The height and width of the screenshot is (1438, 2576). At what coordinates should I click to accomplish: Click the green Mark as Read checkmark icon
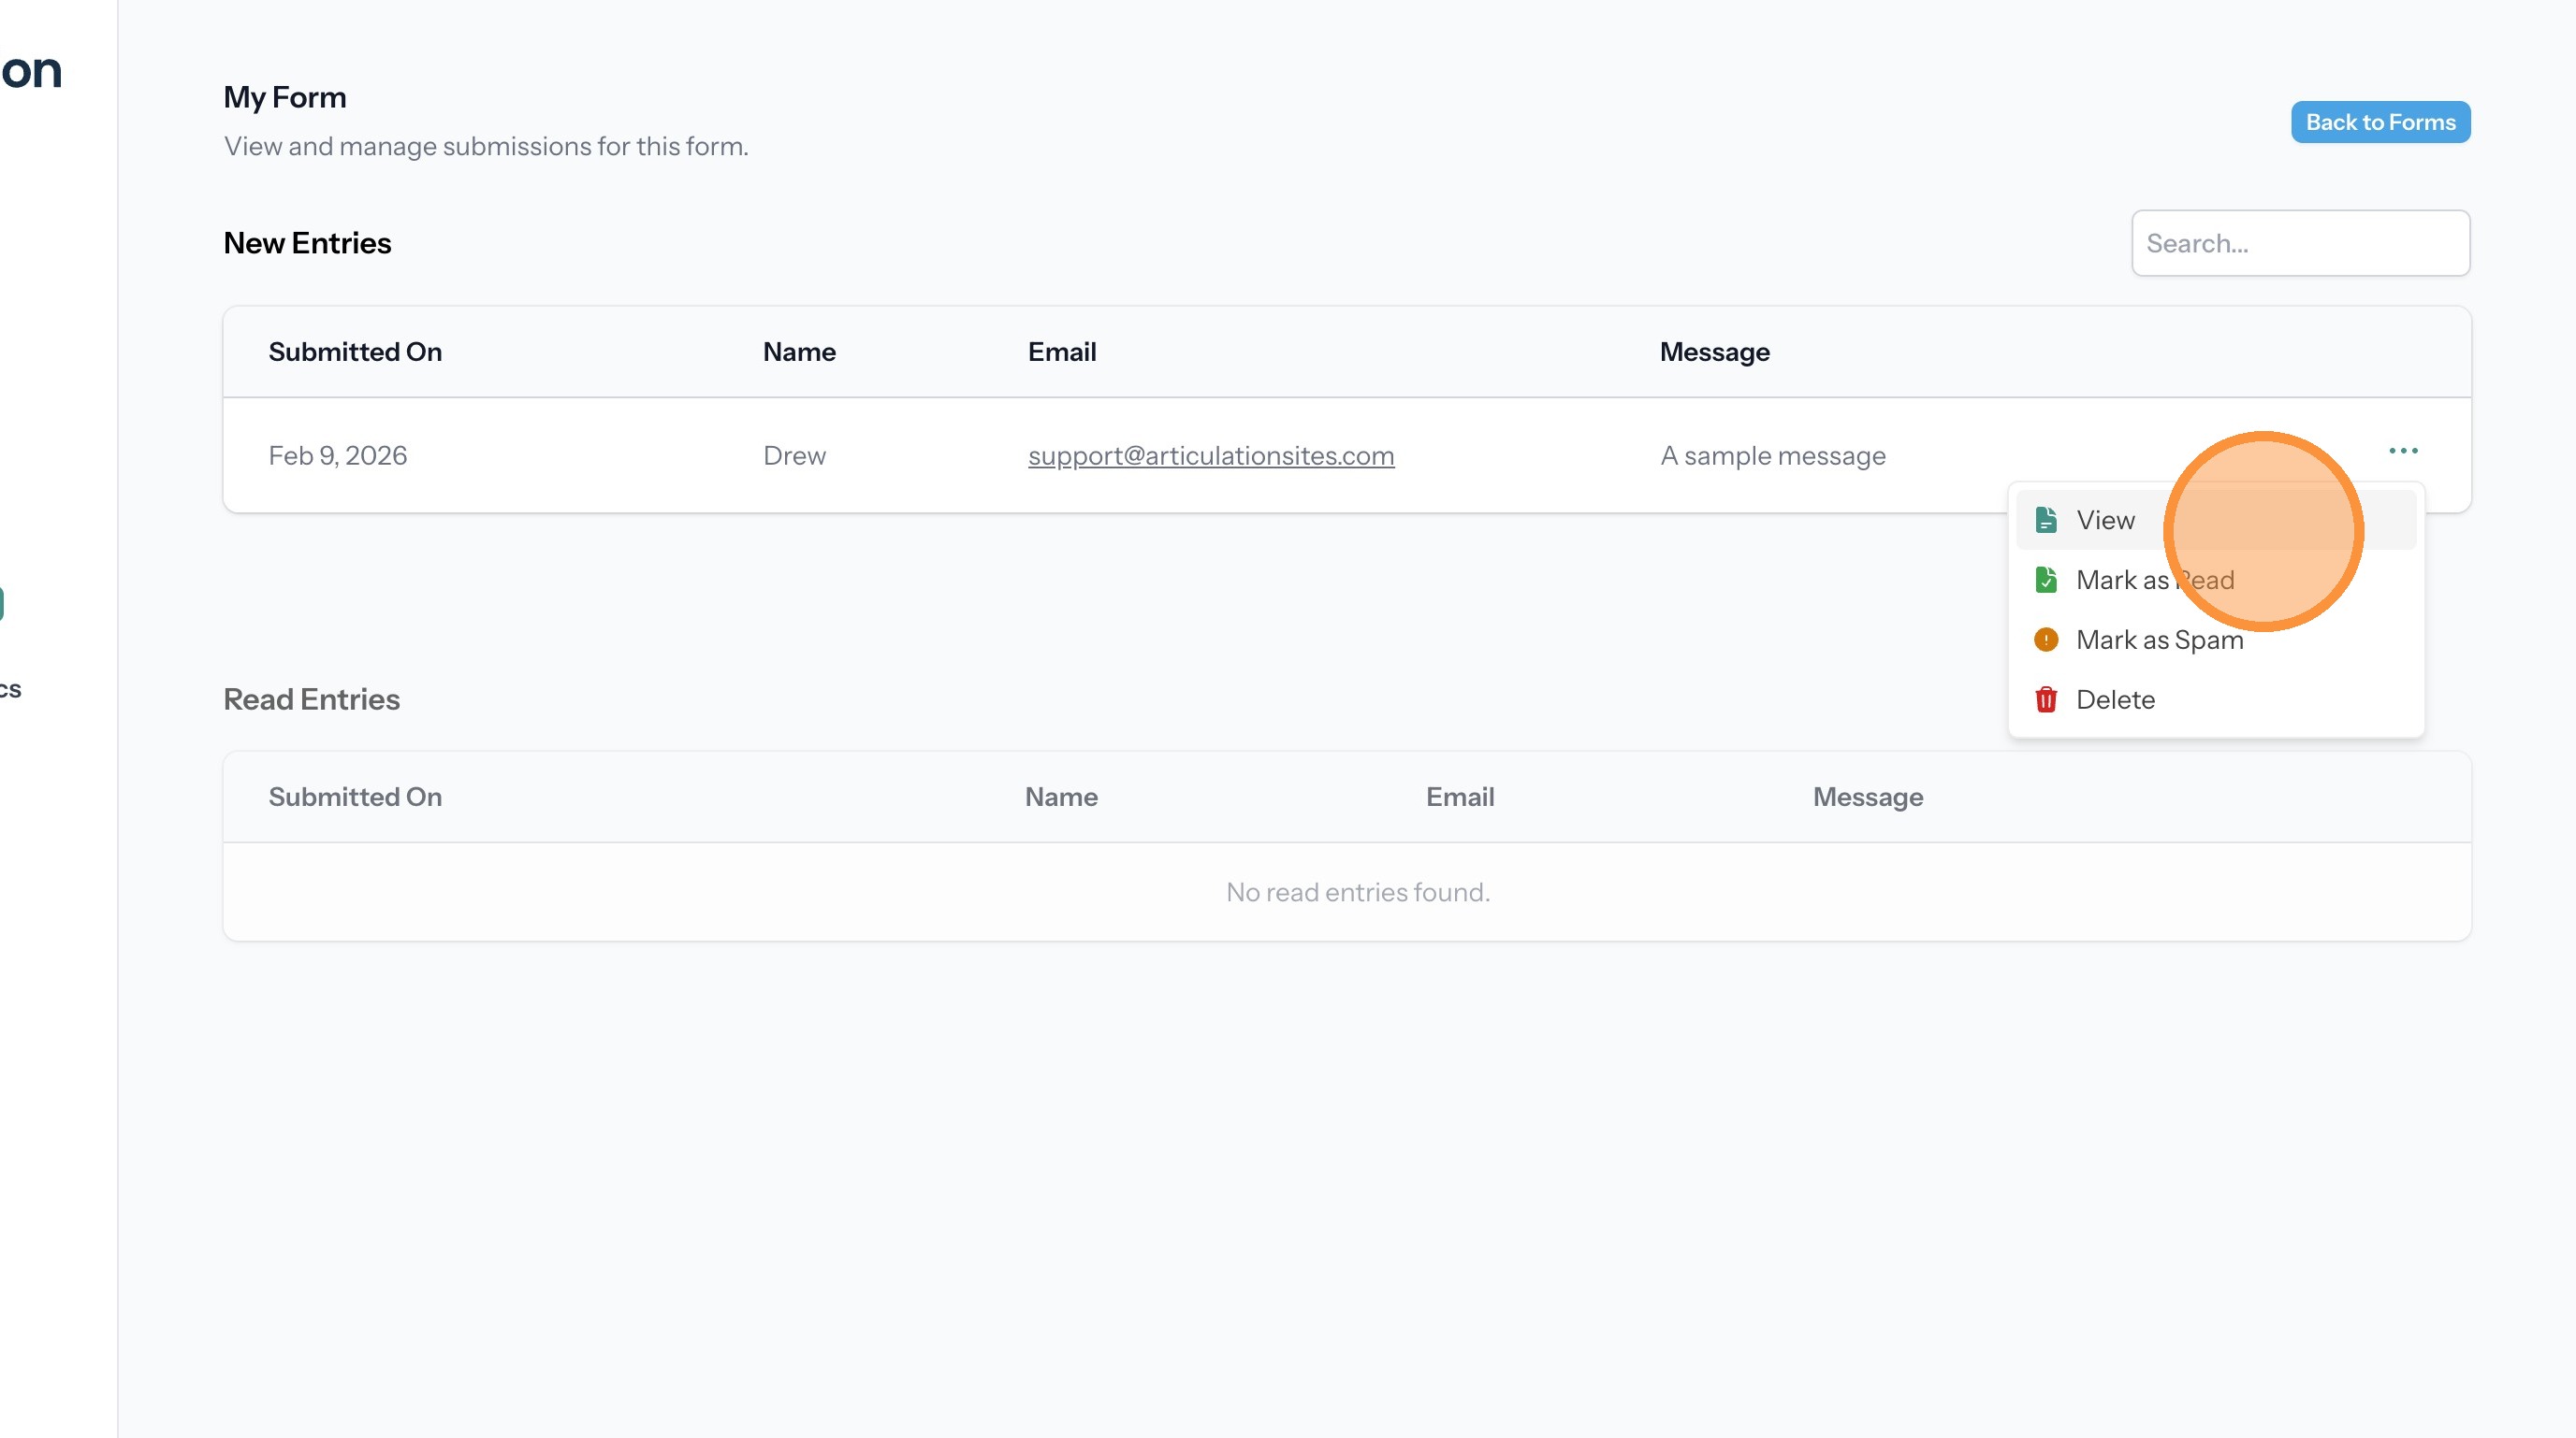(2045, 580)
